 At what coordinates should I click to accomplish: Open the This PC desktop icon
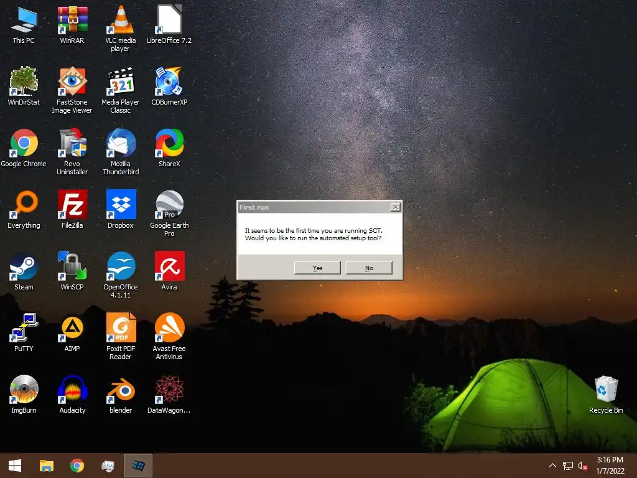pyautogui.click(x=24, y=24)
